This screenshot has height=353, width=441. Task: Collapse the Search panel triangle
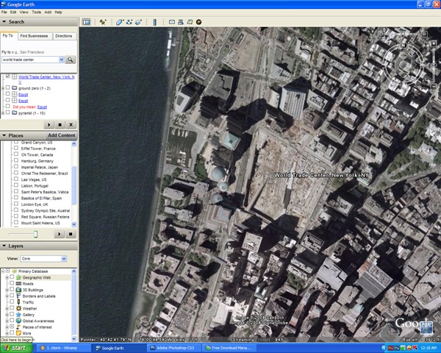(x=4, y=21)
